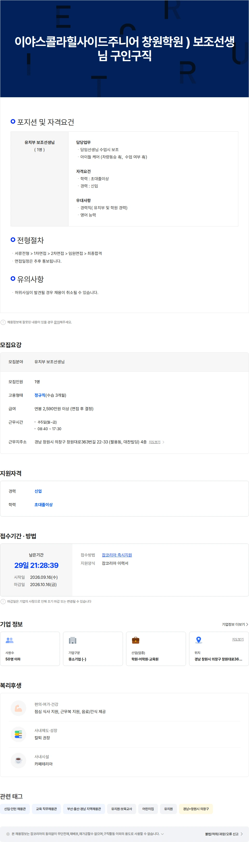This screenshot has height=842, width=249.
Task: Click 칼퇴 권장 benefit text
Action: (x=42, y=738)
